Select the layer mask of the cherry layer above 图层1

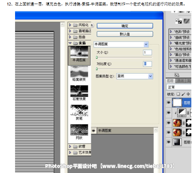188,132
